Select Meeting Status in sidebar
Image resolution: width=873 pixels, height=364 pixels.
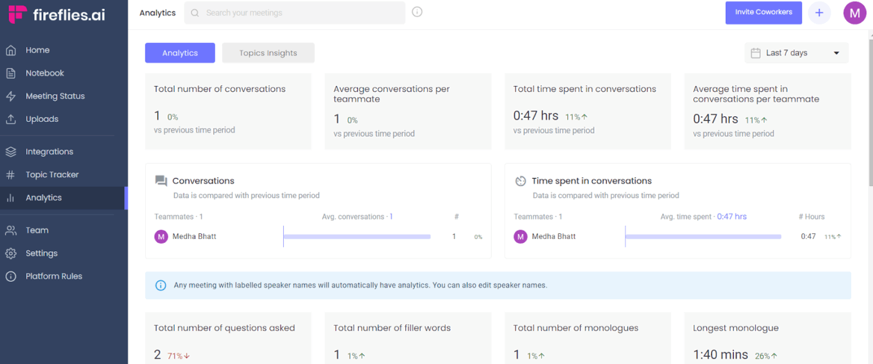point(54,96)
